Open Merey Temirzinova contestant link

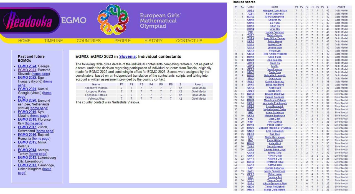[x=275, y=171]
